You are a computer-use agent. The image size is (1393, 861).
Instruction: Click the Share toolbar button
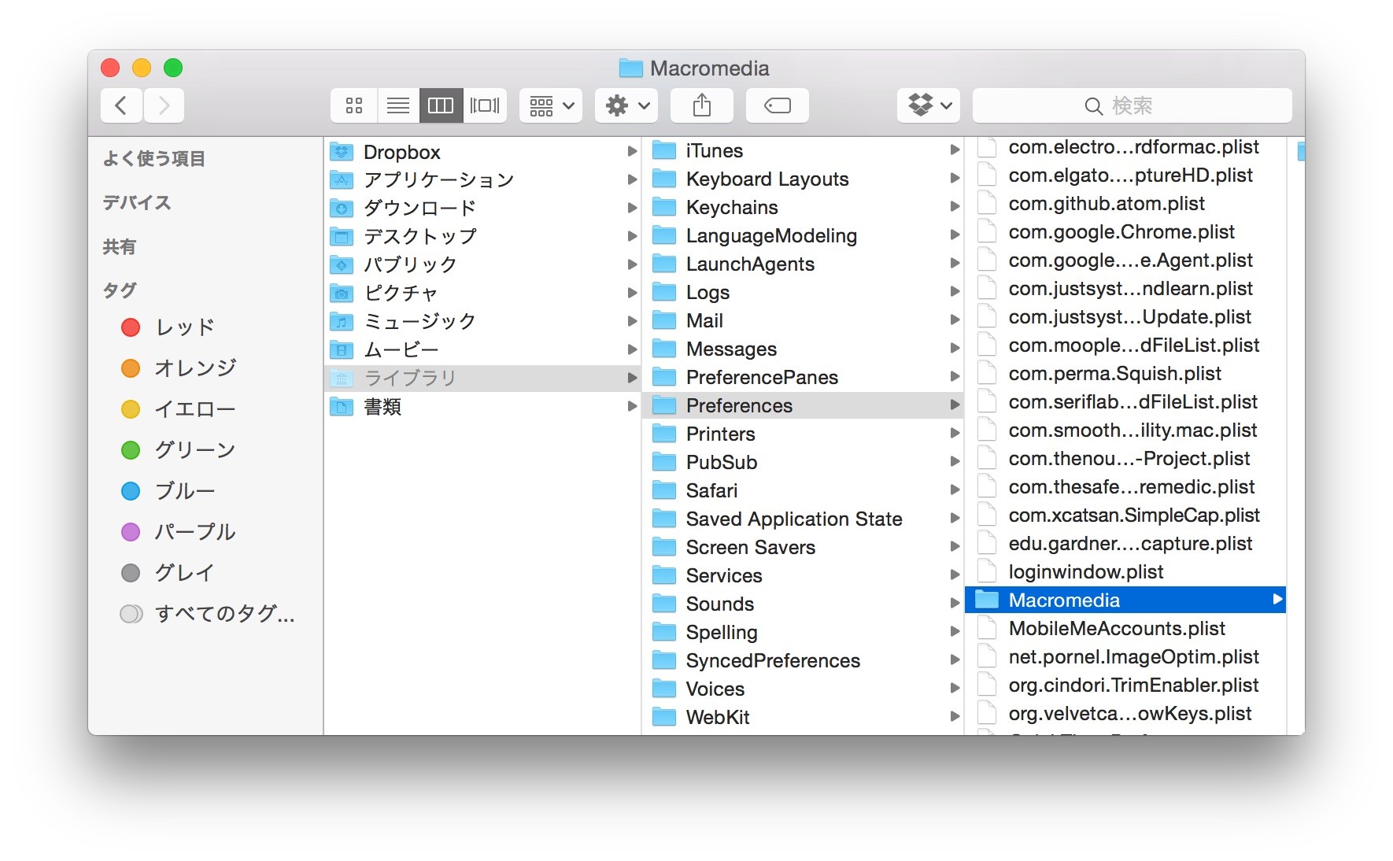(702, 105)
